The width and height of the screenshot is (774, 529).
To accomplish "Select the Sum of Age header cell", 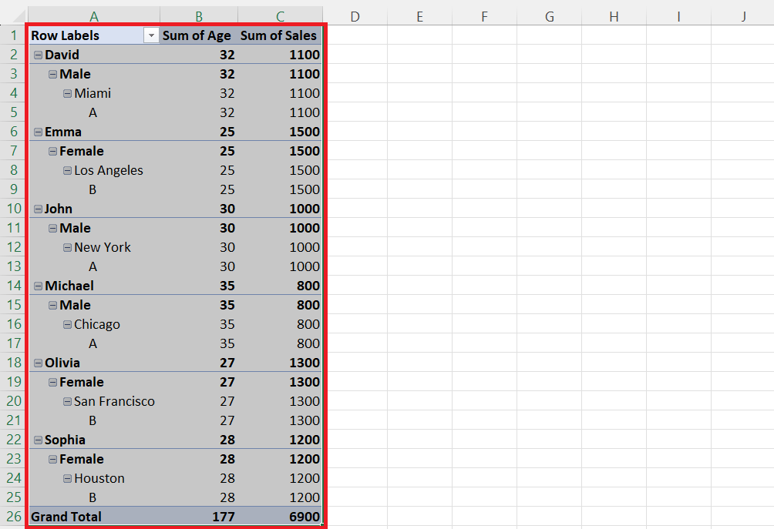I will [197, 35].
